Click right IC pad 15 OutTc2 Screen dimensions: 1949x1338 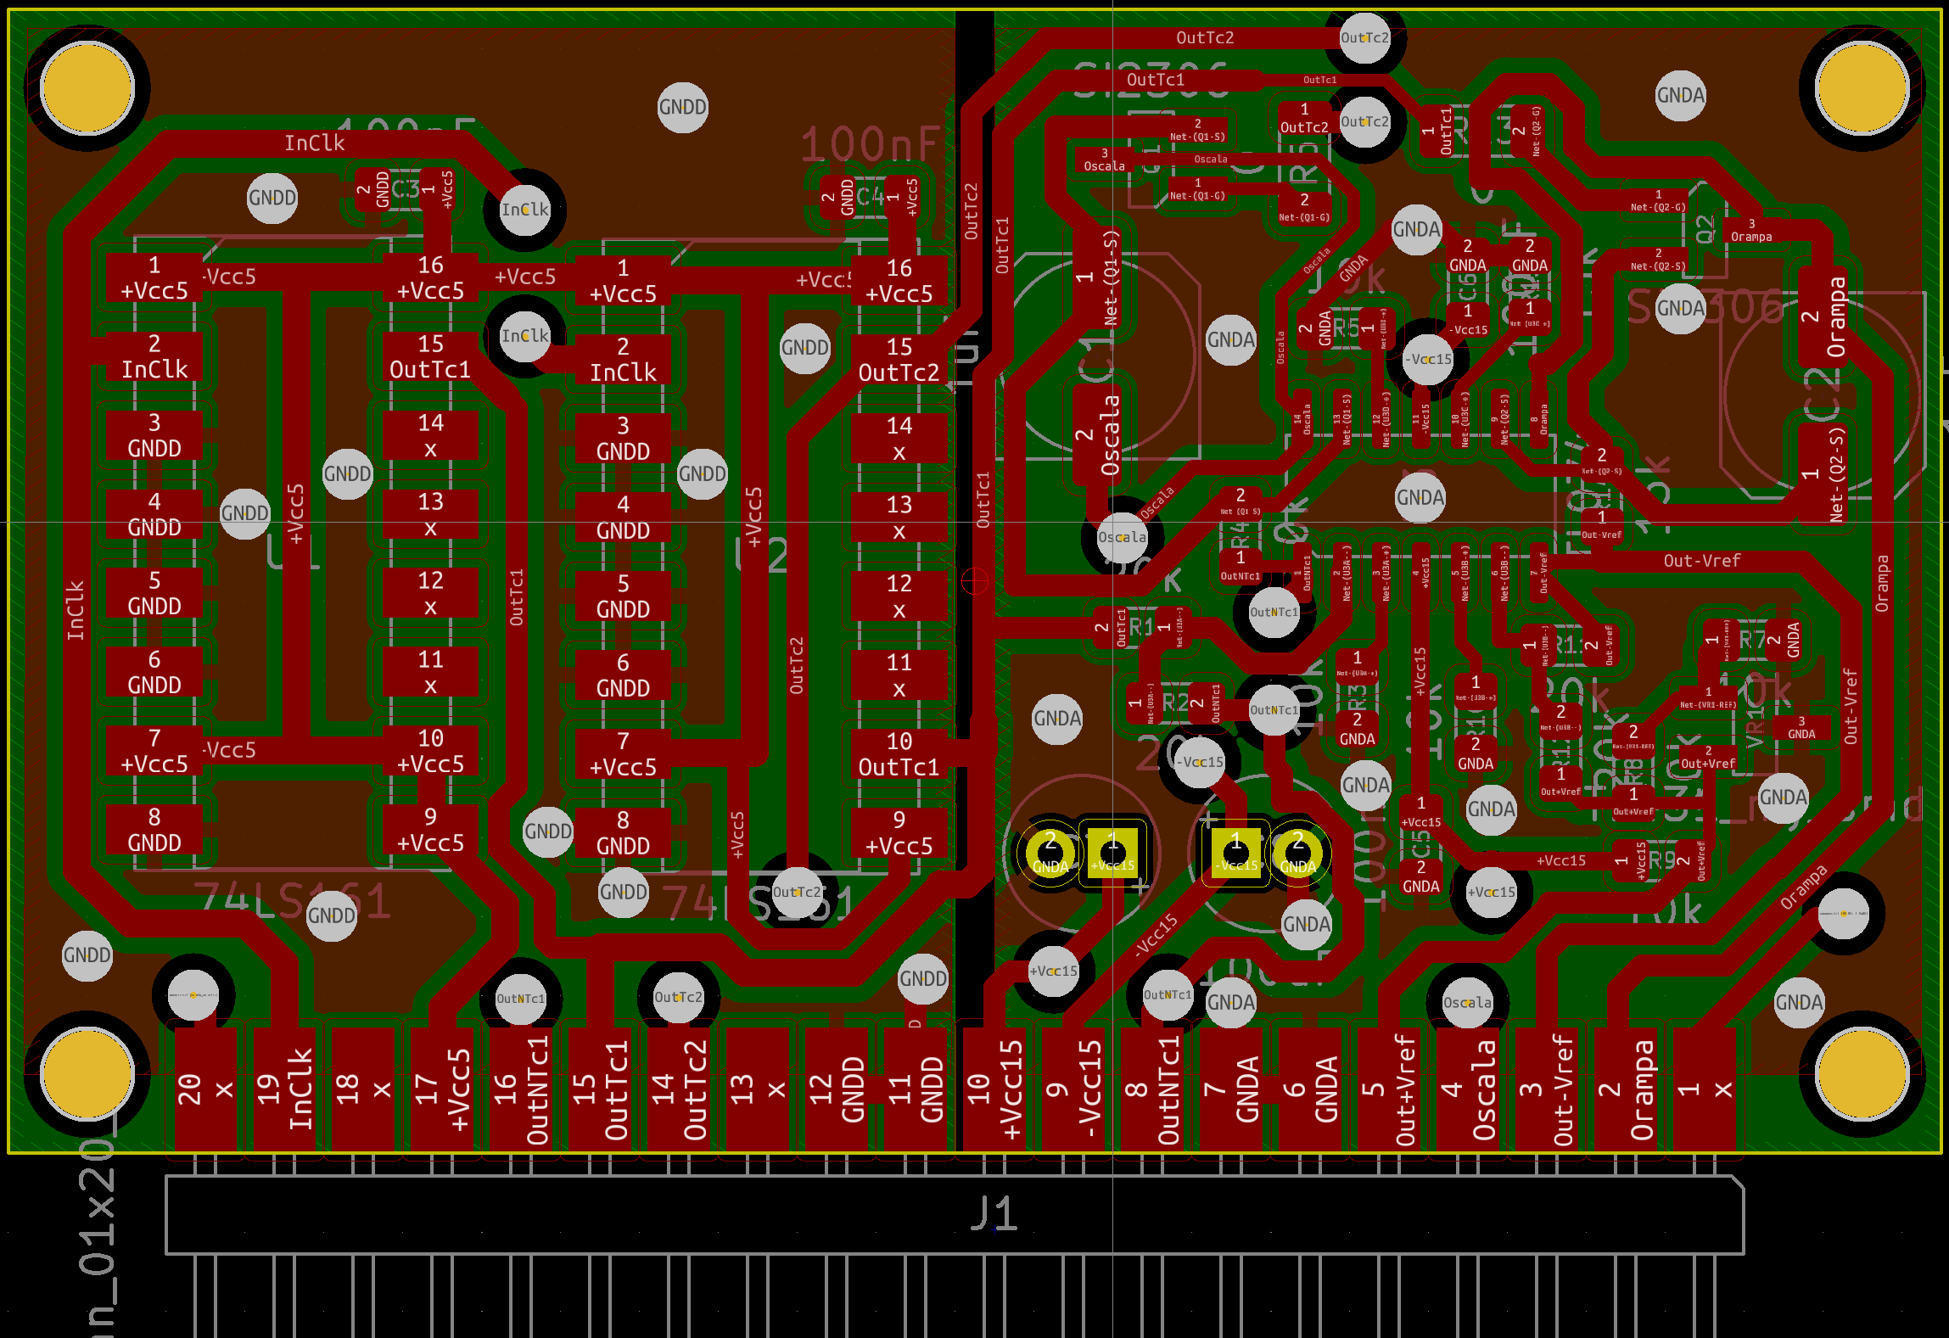[x=899, y=360]
